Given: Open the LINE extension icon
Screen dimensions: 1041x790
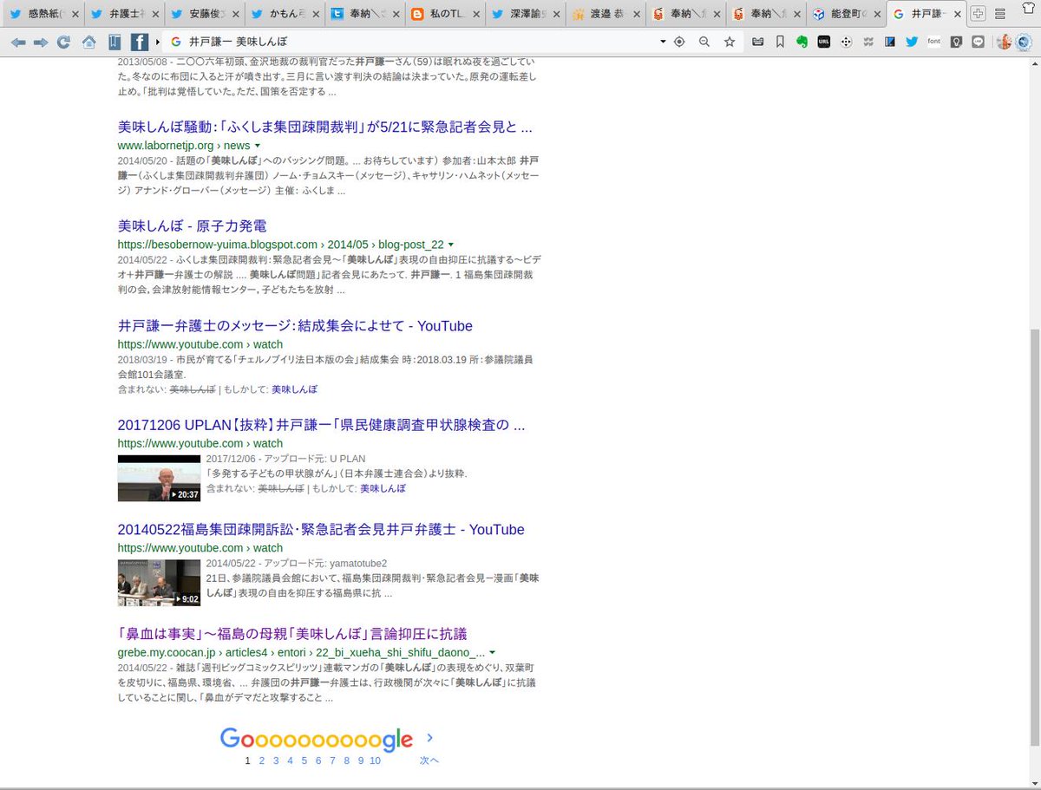Looking at the screenshot, I should (x=978, y=42).
